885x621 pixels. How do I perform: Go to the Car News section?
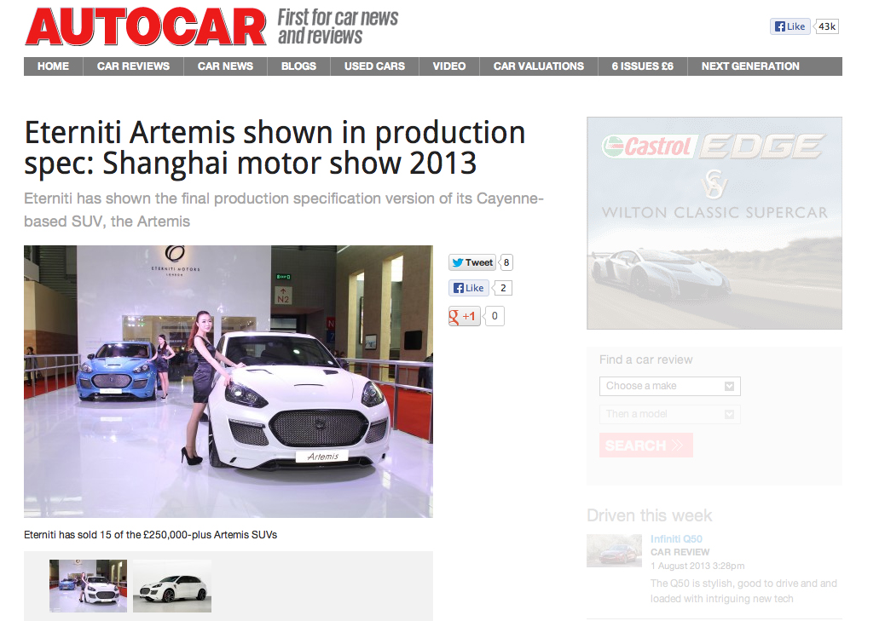(225, 66)
